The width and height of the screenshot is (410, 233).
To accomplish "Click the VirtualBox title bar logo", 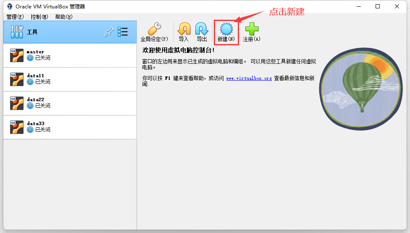I will [10, 6].
